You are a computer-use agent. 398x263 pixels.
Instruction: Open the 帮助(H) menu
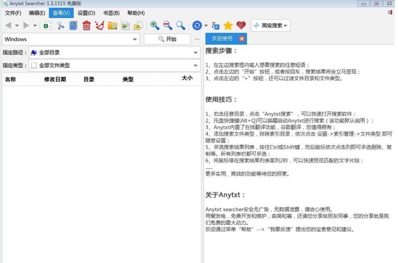[x=136, y=13]
